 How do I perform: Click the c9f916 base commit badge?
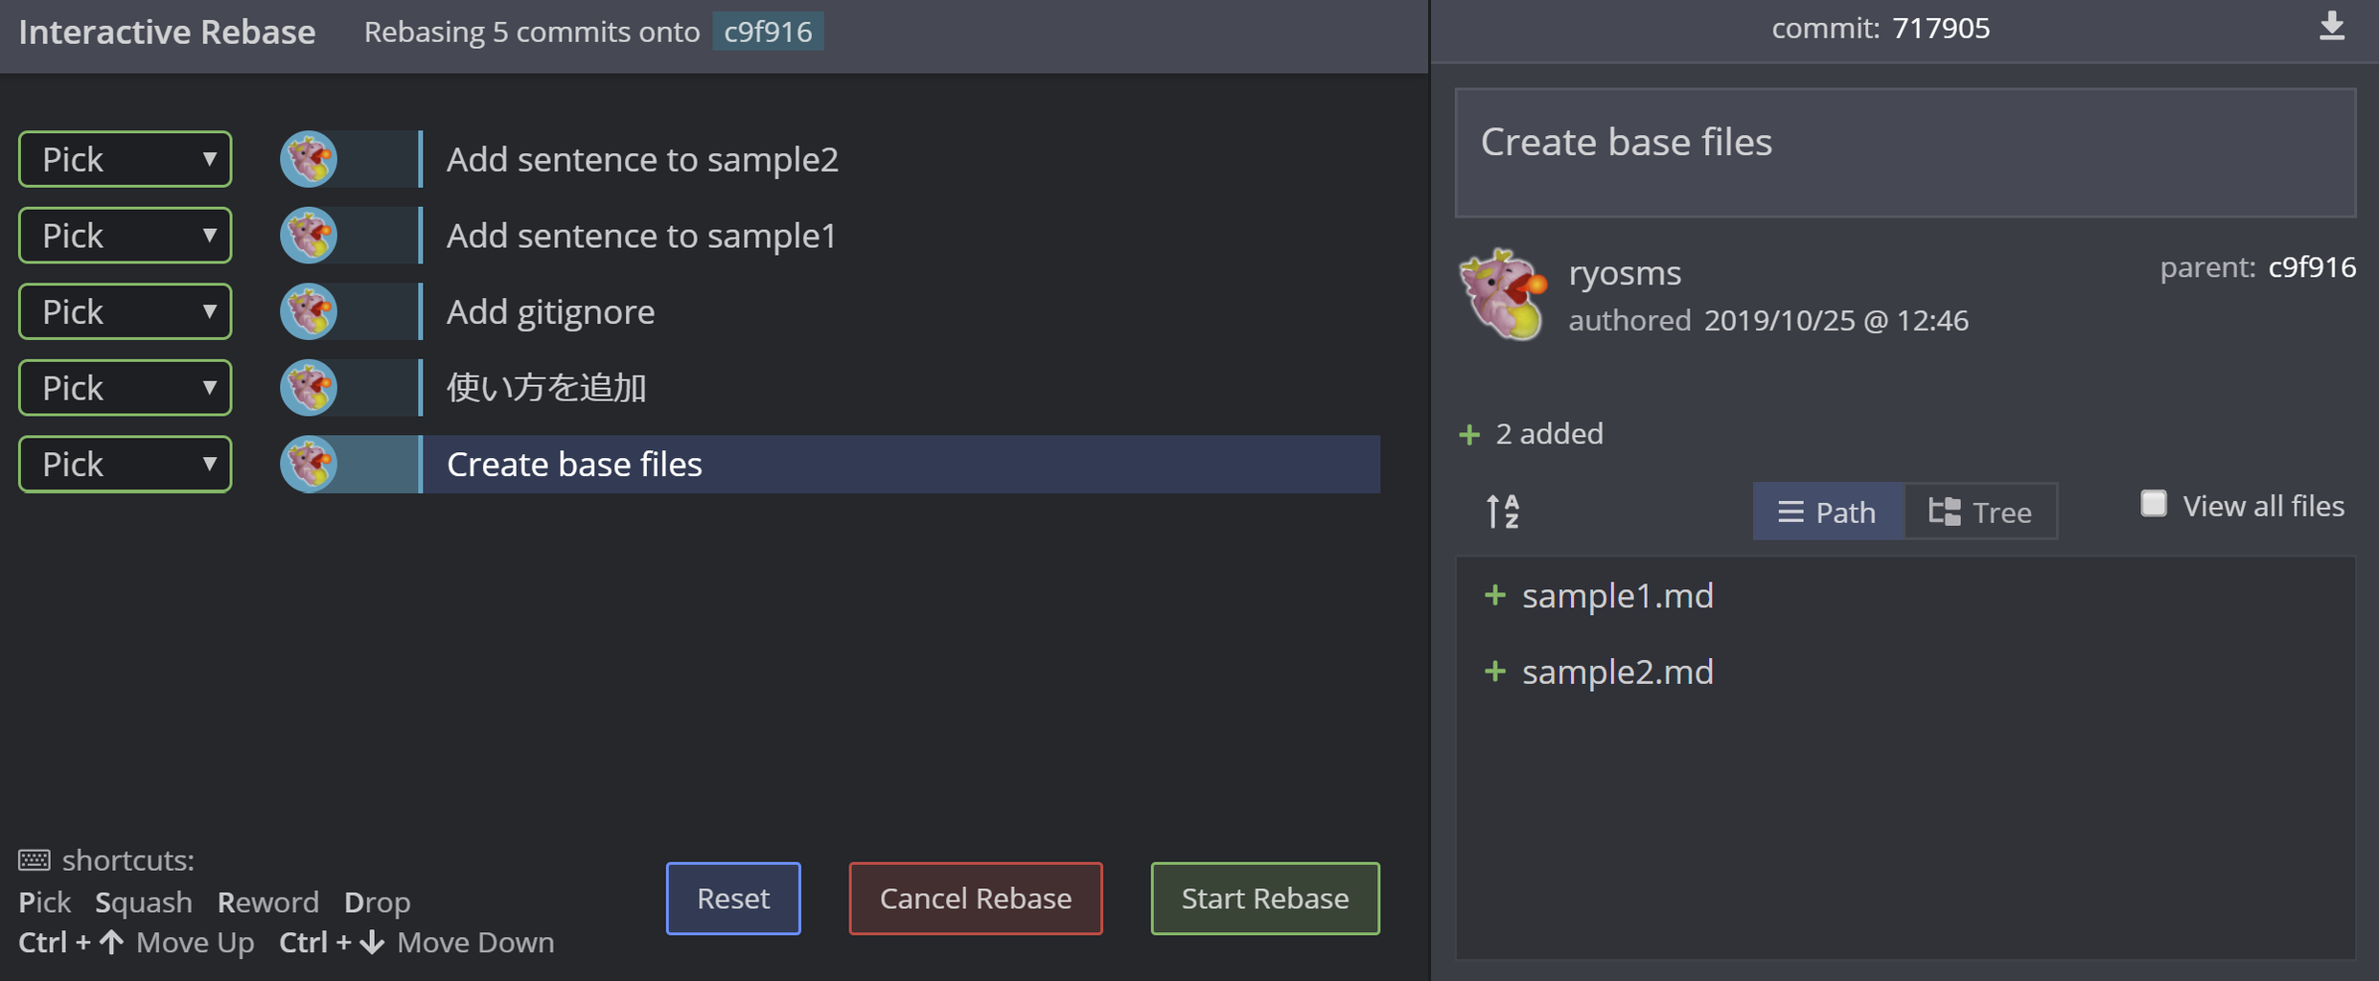click(x=768, y=32)
